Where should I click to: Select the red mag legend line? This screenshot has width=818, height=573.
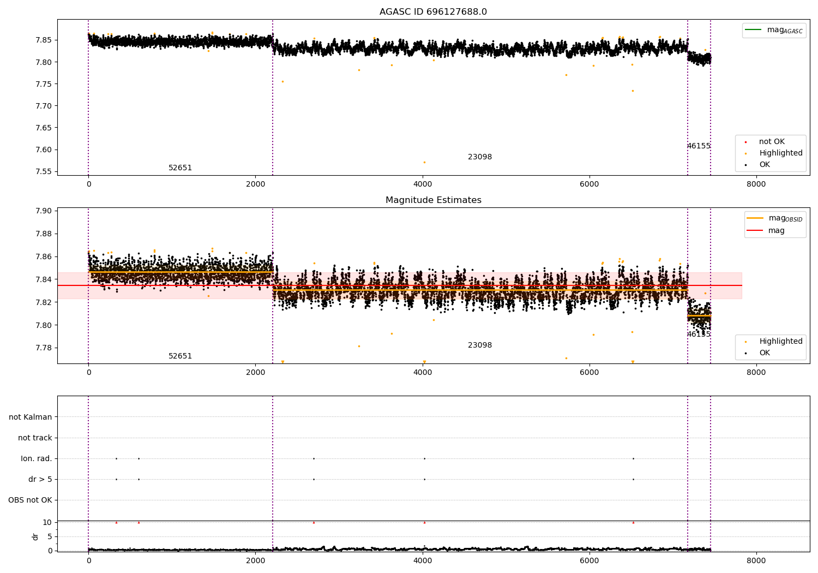coord(755,230)
